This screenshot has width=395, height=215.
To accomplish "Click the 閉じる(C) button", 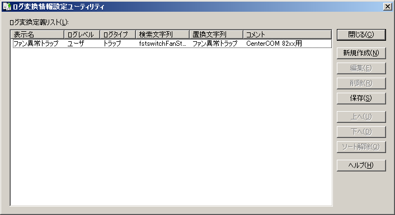I will click(x=361, y=35).
